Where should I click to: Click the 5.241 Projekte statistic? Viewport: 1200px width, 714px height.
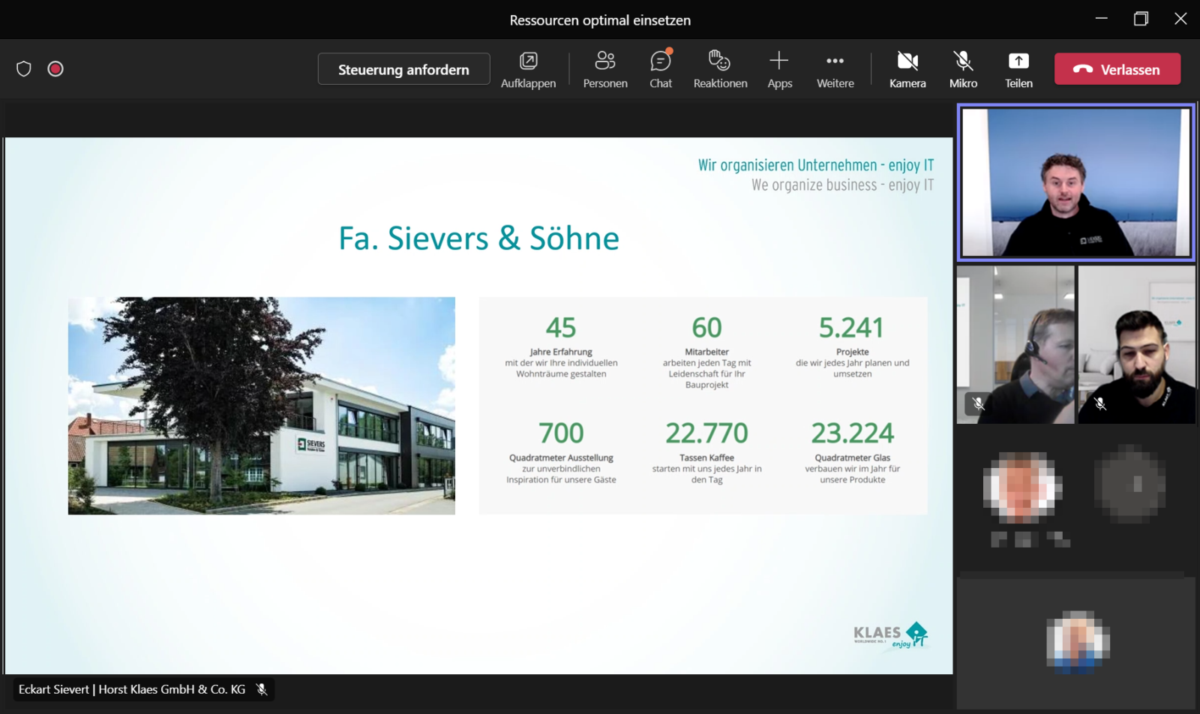point(852,347)
